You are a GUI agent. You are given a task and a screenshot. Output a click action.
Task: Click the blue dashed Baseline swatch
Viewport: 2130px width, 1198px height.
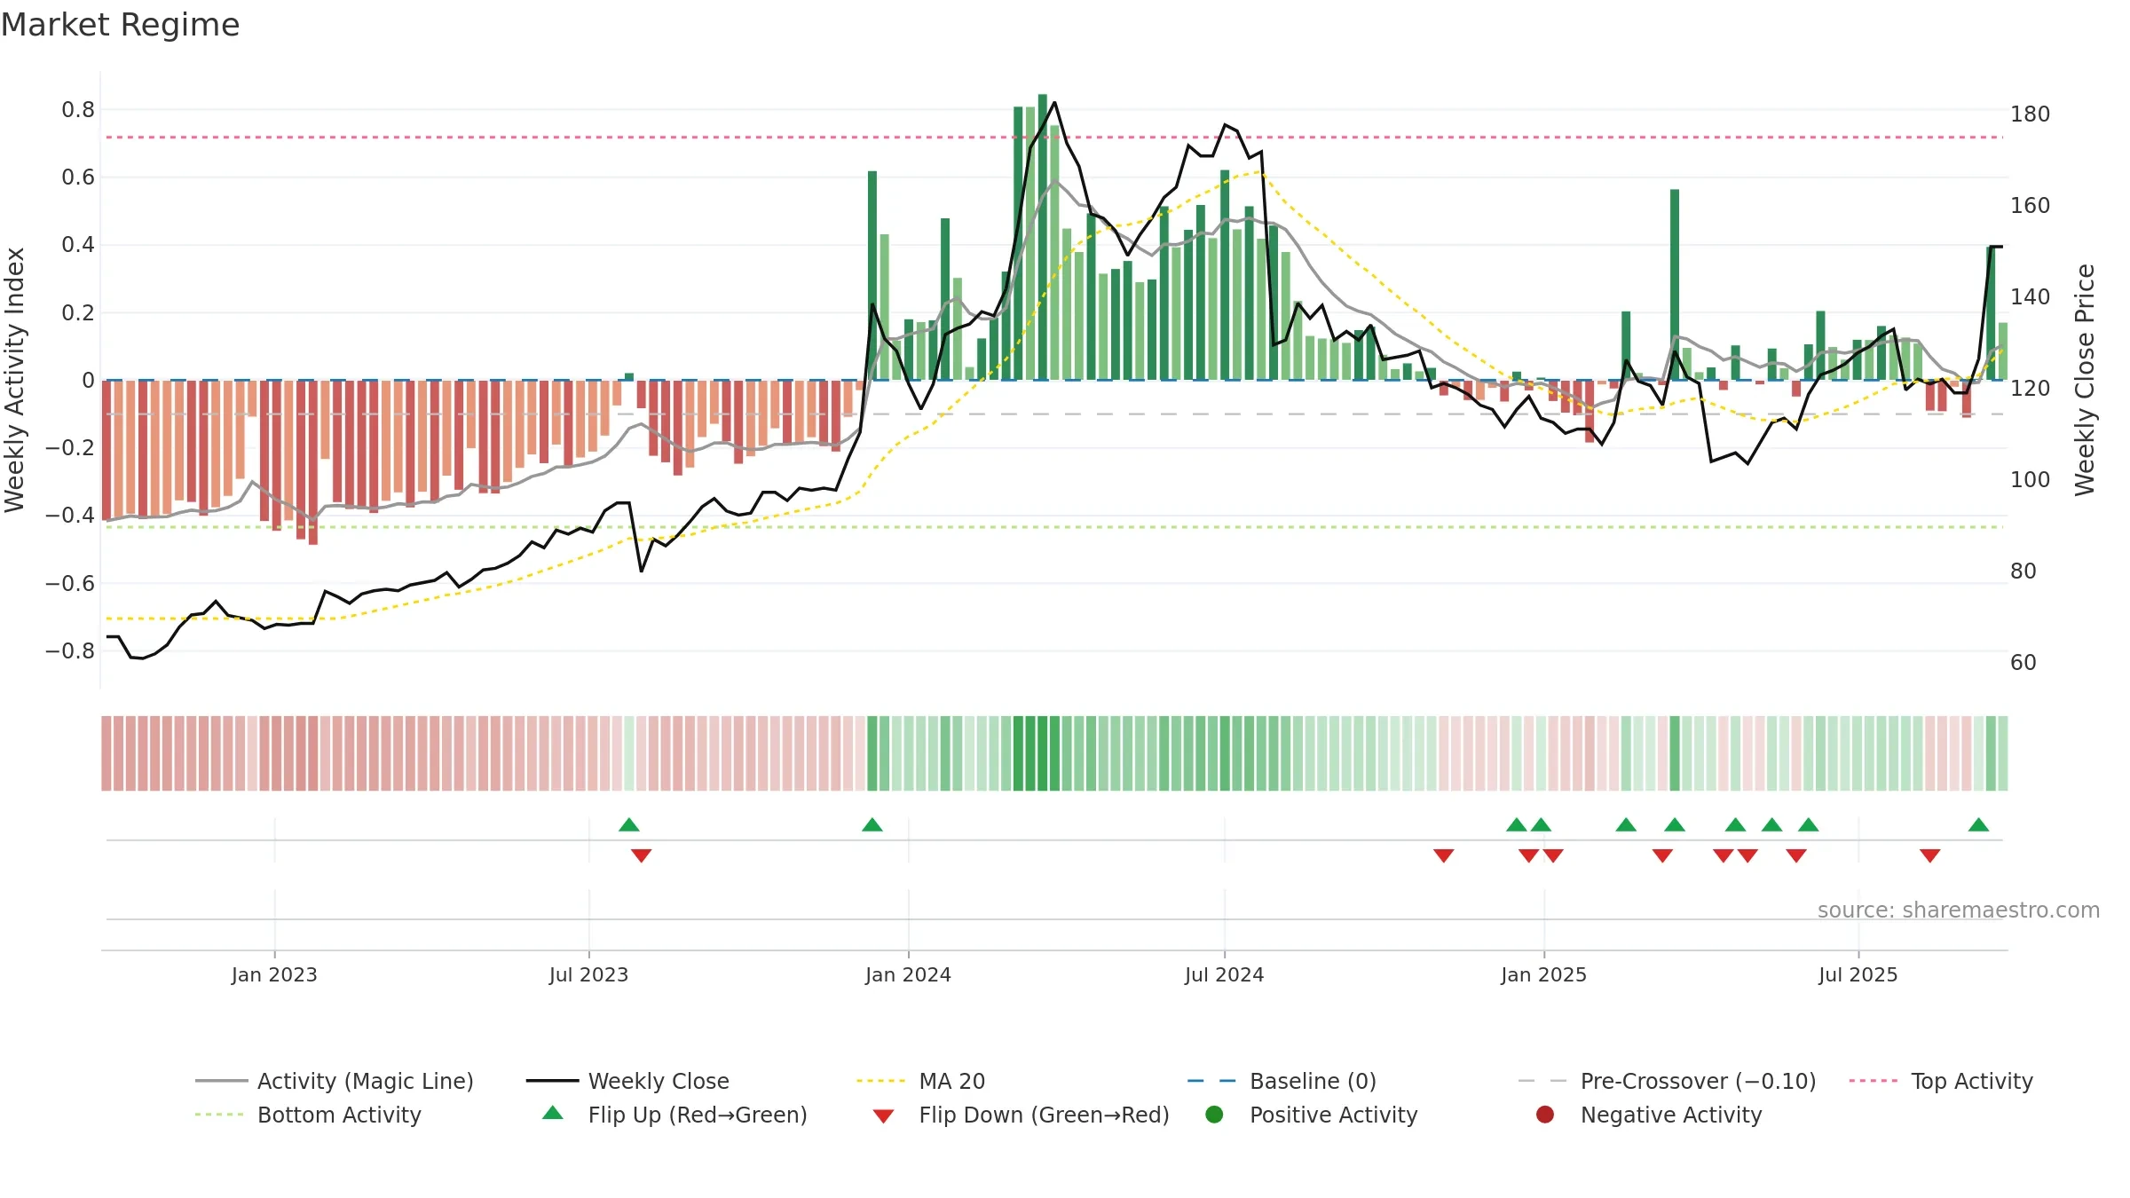tap(1212, 1081)
